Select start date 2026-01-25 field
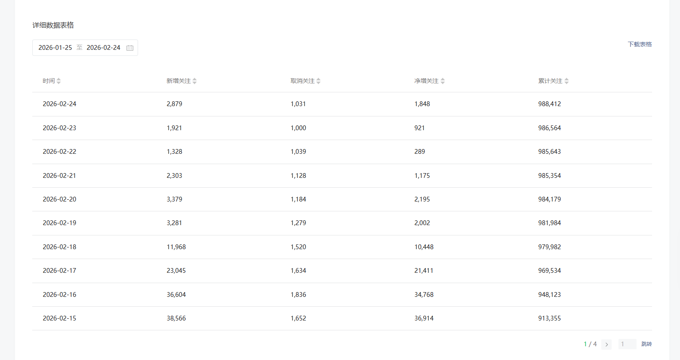The height and width of the screenshot is (360, 680). point(55,48)
